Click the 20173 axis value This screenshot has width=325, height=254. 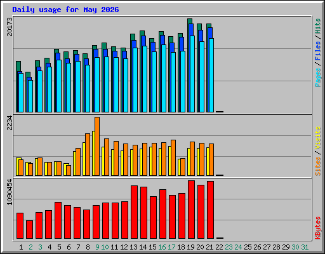(x=10, y=27)
